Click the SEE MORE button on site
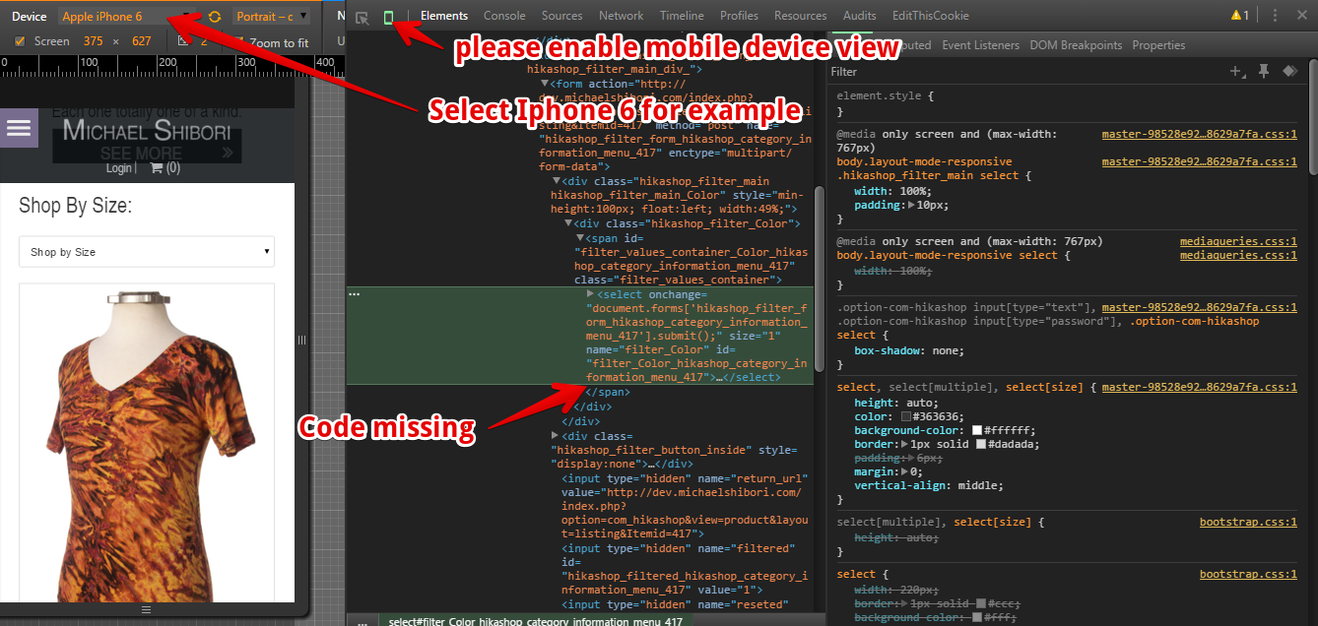 click(x=145, y=153)
